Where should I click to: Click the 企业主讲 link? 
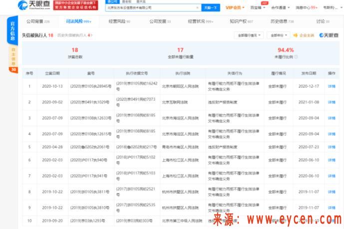click(307, 35)
